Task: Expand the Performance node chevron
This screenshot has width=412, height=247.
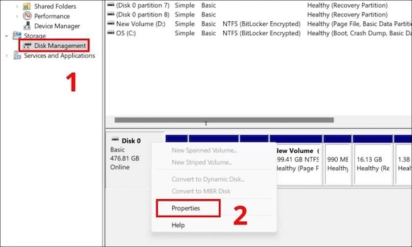Action: [x=17, y=16]
